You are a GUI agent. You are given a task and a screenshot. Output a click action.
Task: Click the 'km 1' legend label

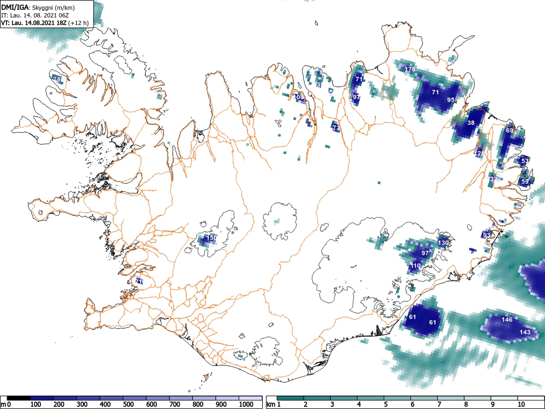[274, 405]
